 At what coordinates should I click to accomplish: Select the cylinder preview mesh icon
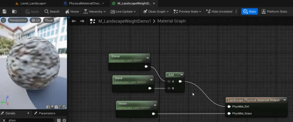tap(48, 107)
